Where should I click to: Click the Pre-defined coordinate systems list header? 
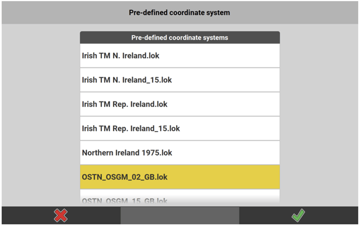coord(179,38)
